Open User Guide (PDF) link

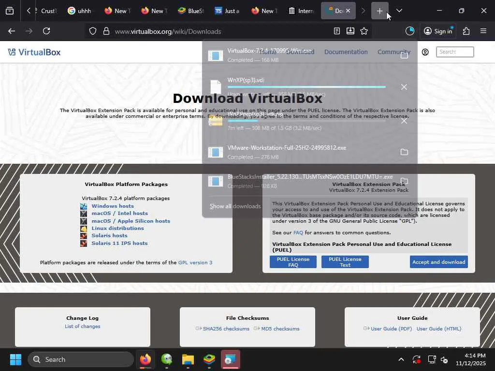click(x=391, y=328)
